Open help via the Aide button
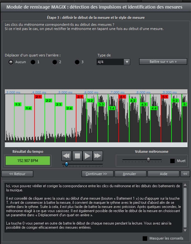This screenshot has height=244, width=191. pyautogui.click(x=163, y=174)
